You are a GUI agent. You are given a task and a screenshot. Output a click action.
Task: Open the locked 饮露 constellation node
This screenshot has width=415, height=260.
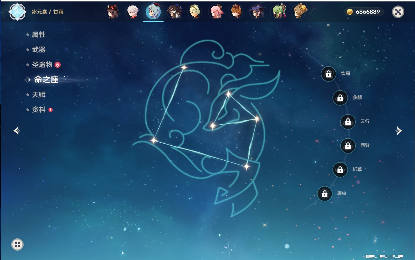pyautogui.click(x=328, y=74)
